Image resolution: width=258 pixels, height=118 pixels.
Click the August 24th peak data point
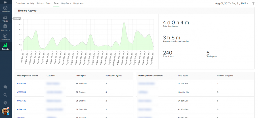pyautogui.click(x=124, y=23)
